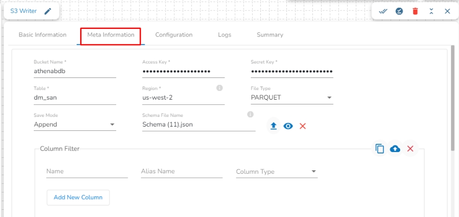Click the red X next to schema file
This screenshot has height=217, width=459.
point(303,126)
